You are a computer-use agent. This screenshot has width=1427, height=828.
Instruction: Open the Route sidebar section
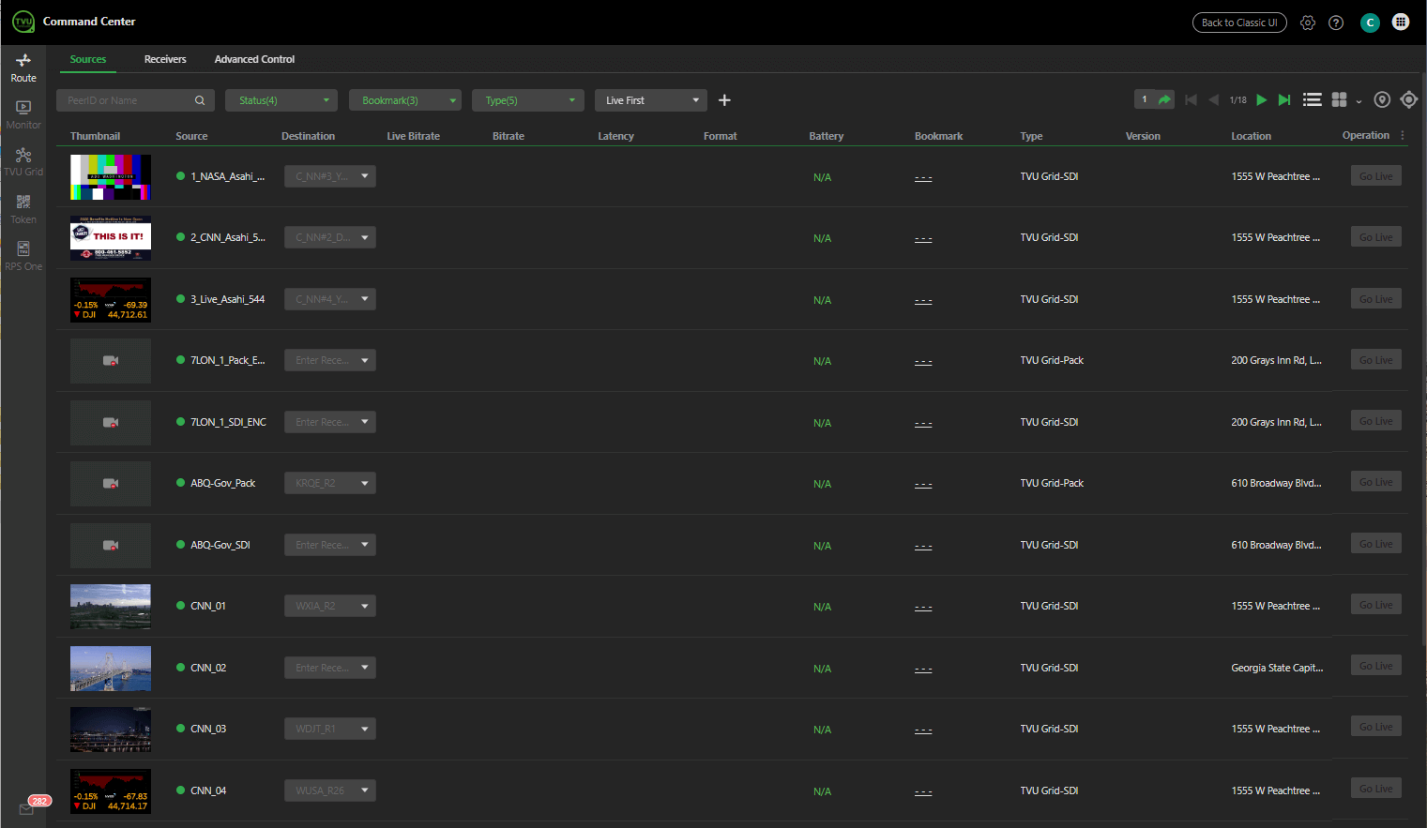coord(23,68)
